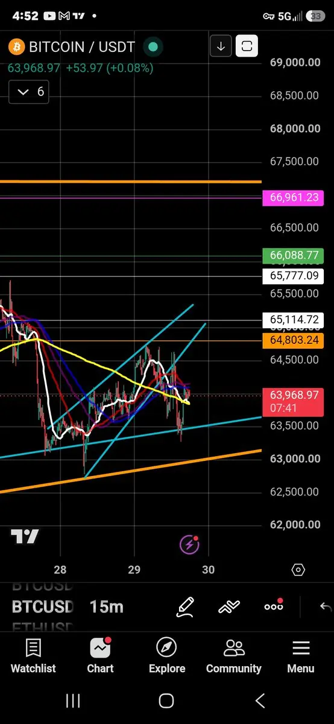Click the down-arrow button at top
The image size is (334, 724).
click(221, 46)
